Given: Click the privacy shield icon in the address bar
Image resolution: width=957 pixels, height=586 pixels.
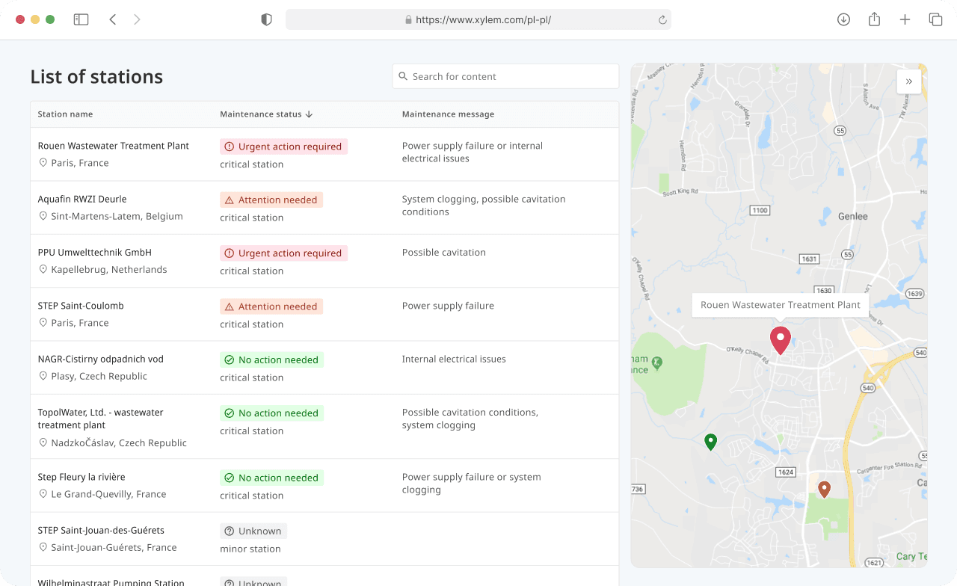Looking at the screenshot, I should coord(266,19).
